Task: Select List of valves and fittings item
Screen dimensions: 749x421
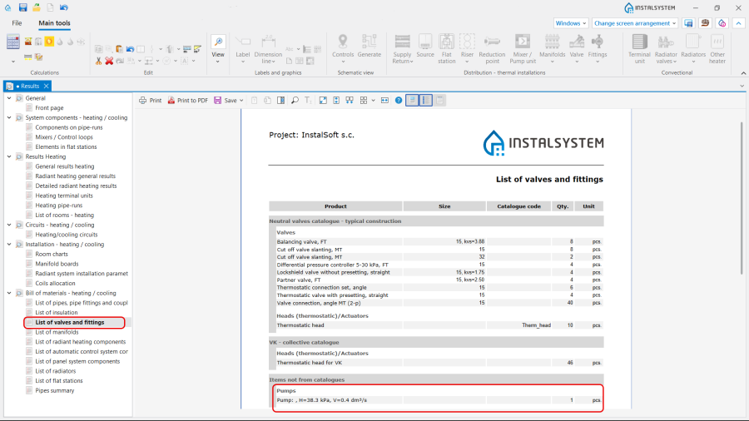Action: coord(70,322)
